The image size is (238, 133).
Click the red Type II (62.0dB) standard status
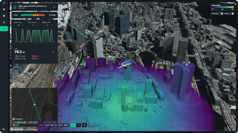tap(35, 59)
